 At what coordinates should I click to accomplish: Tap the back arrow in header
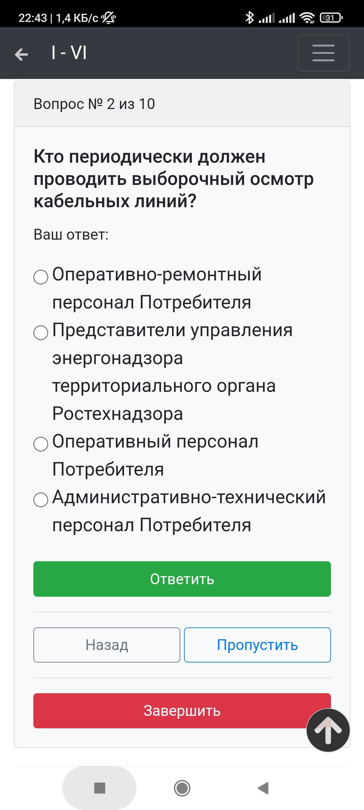click(x=21, y=54)
